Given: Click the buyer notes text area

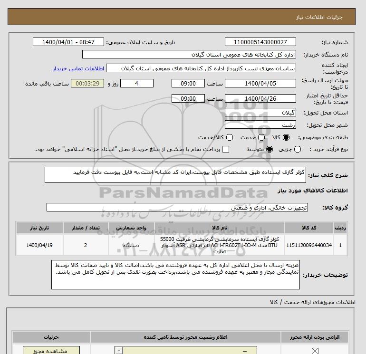Looking at the screenshot, I should [x=175, y=274].
